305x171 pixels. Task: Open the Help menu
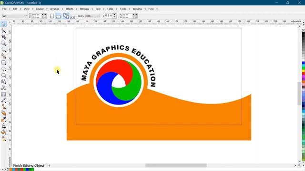[x=151, y=9]
